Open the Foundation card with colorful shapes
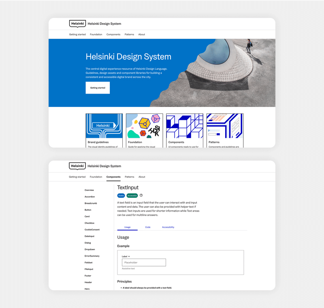324x308 pixels. (x=145, y=130)
